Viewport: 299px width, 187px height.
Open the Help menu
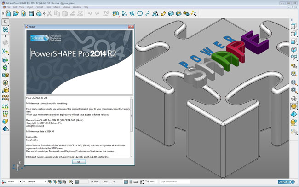point(86,7)
